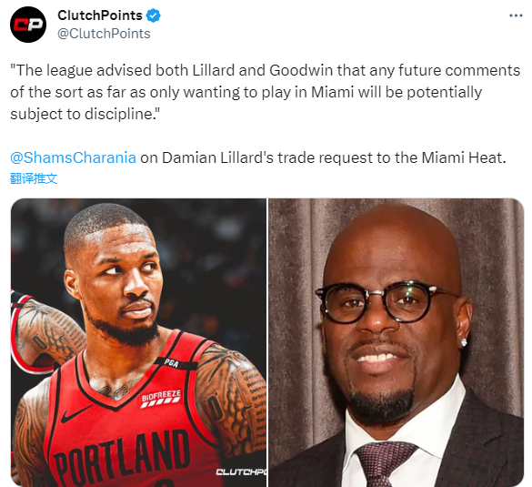This screenshot has height=487, width=532.
Task: Click the PORTLAND lettering on the jersey
Action: 121,458
